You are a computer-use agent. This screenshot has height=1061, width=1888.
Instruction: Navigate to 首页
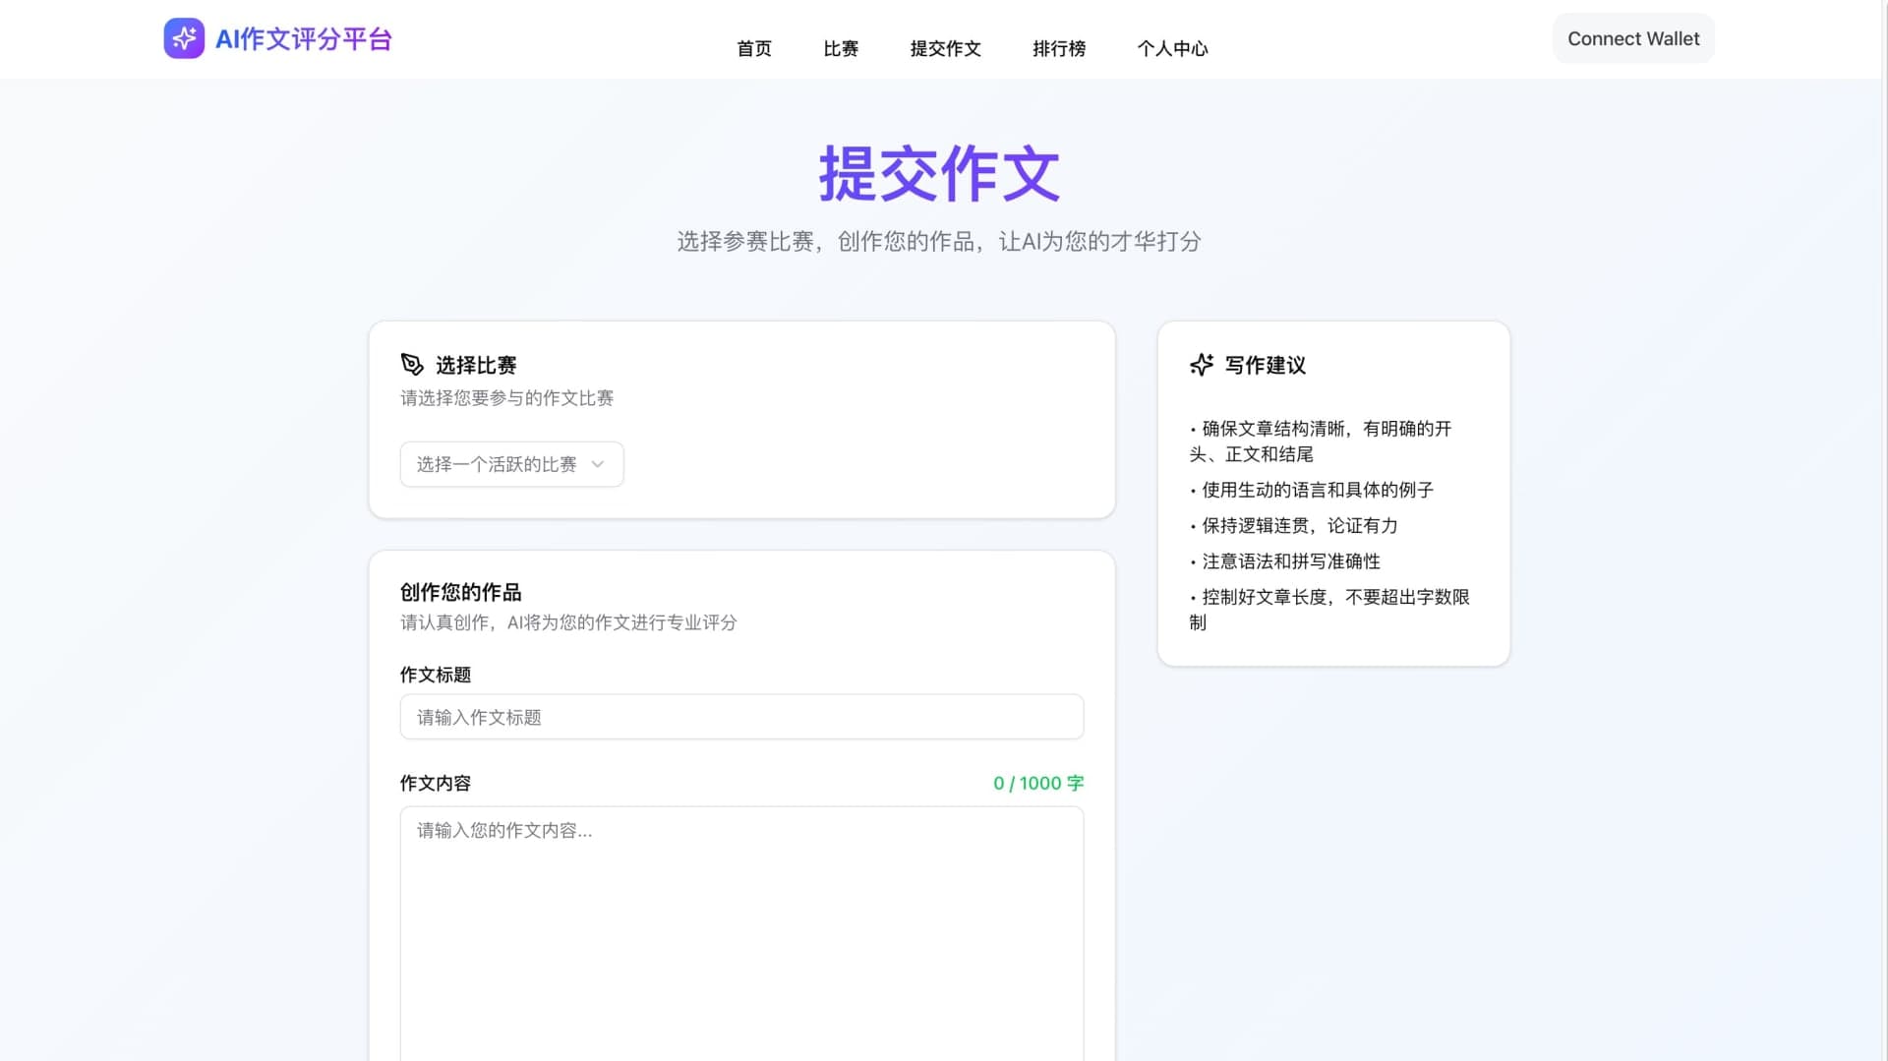pos(753,48)
